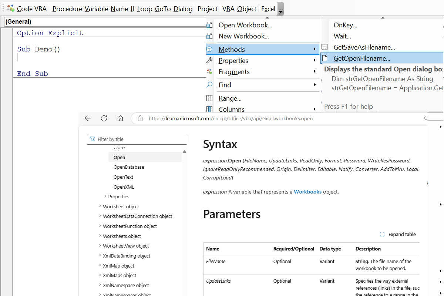Image resolution: width=444 pixels, height=296 pixels.
Task: Open the VBA menu in toolbar
Action: click(x=228, y=9)
